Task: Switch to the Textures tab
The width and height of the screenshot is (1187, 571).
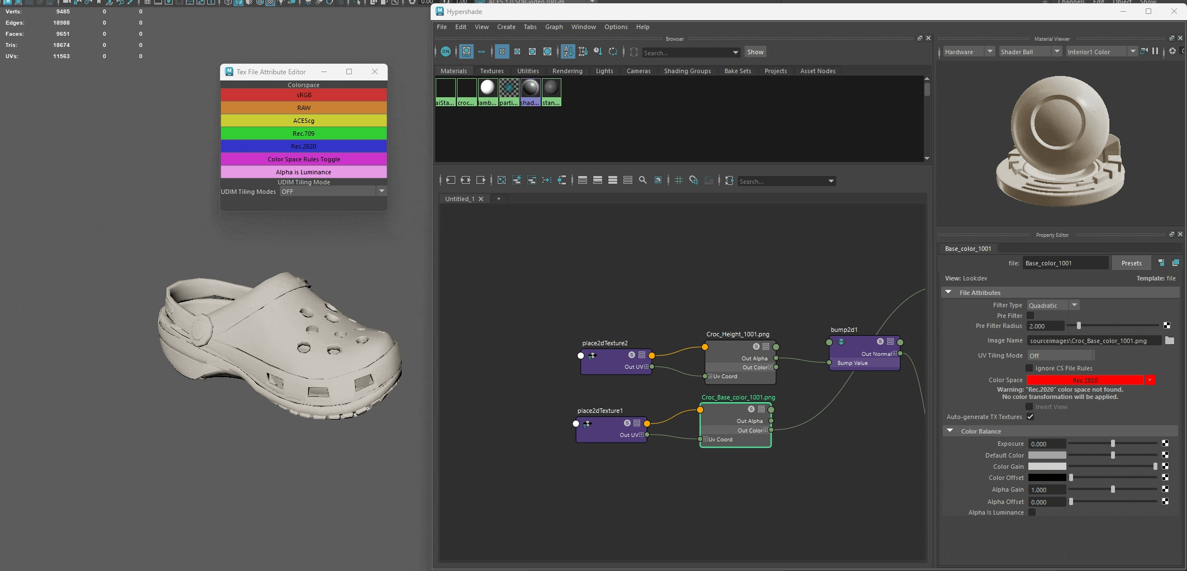Action: pyautogui.click(x=492, y=71)
